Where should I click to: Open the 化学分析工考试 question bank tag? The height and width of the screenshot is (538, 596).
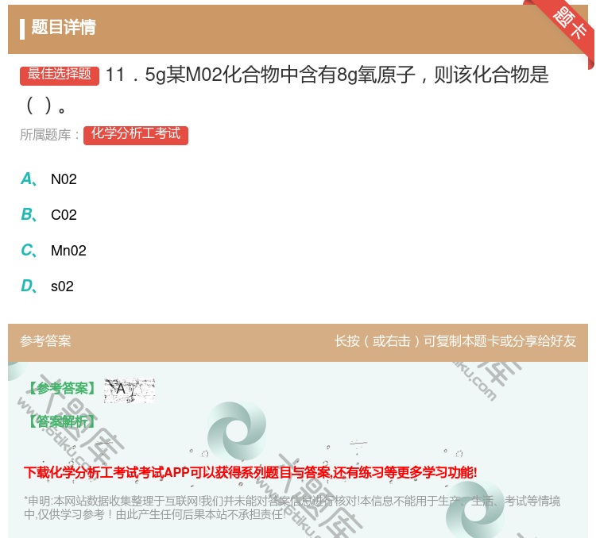(x=136, y=135)
